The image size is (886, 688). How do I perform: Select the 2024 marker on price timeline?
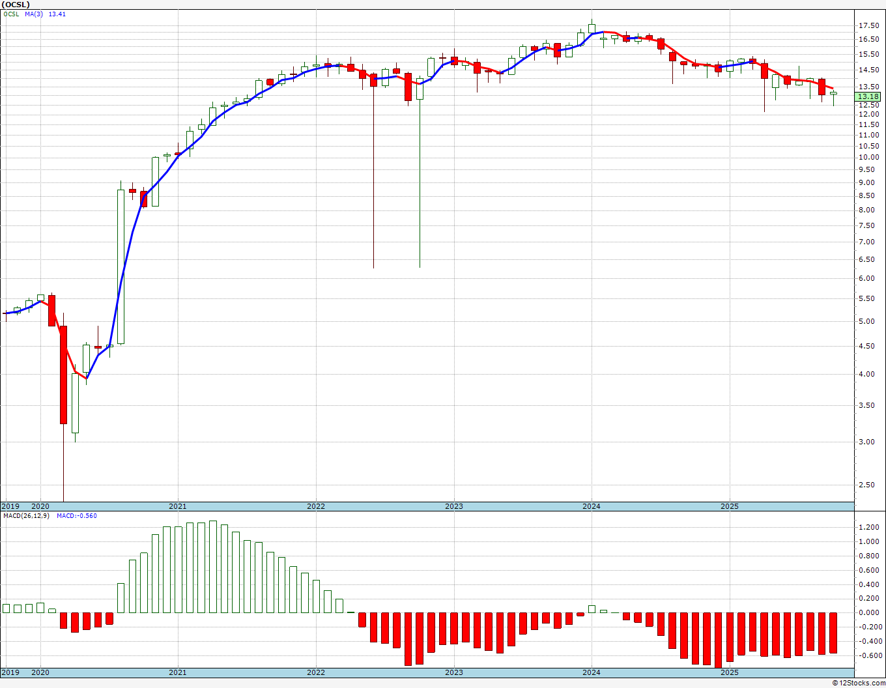point(592,506)
